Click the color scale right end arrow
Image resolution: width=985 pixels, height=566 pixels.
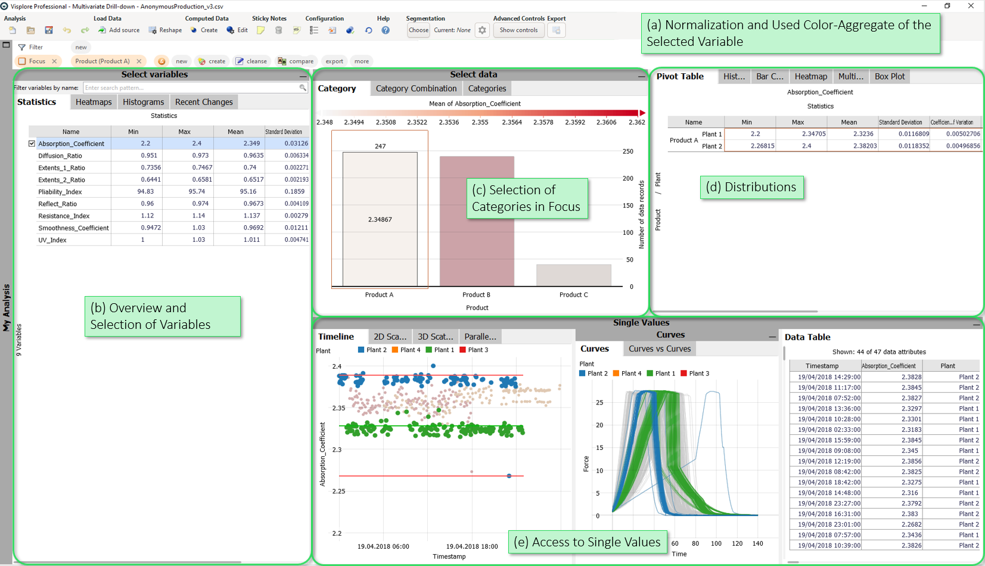(x=642, y=113)
